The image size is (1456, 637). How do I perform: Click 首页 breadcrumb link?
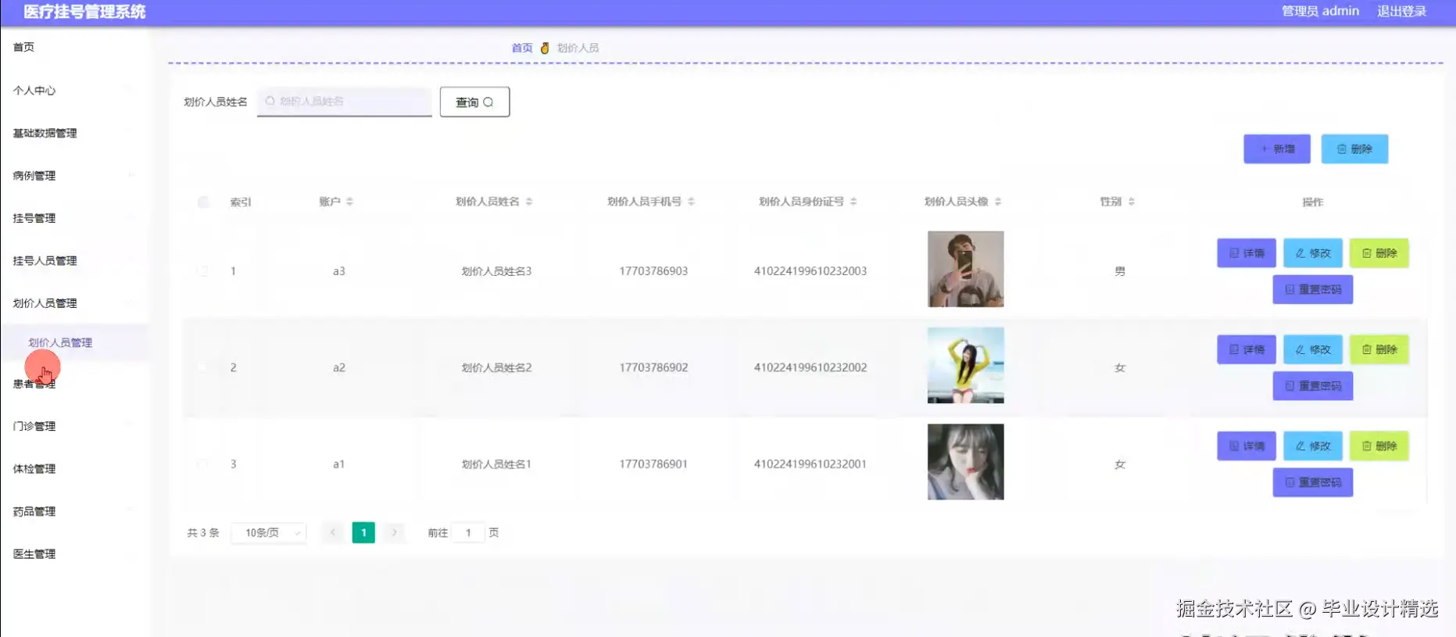[x=522, y=48]
